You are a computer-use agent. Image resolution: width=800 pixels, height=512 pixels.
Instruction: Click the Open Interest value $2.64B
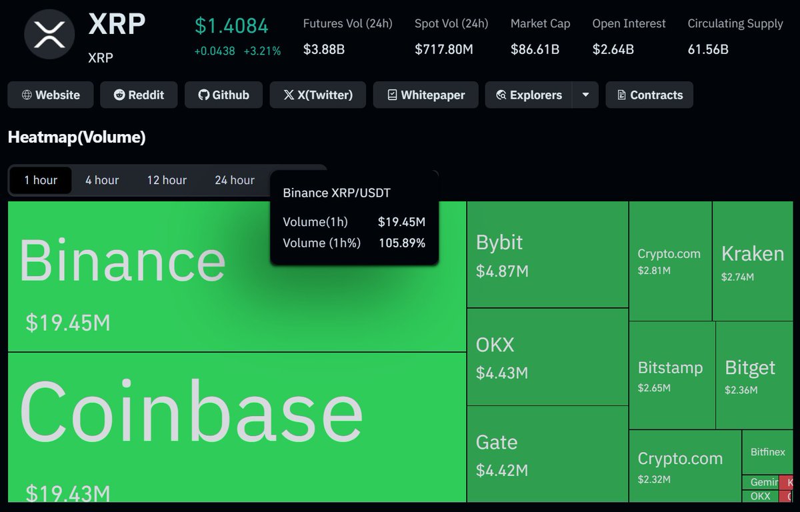coord(613,49)
